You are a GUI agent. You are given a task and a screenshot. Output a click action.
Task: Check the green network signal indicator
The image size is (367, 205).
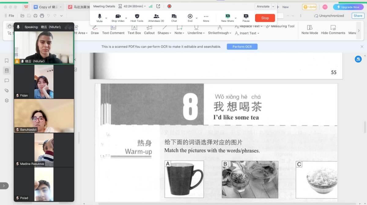click(150, 6)
